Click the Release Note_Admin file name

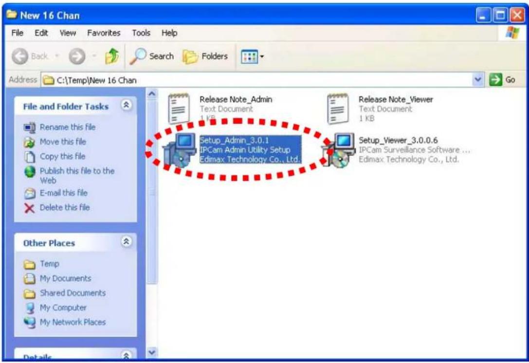(x=236, y=100)
